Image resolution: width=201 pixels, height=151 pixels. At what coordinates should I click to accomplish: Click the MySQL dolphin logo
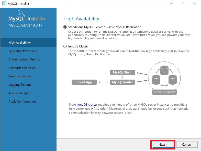click(21, 13)
